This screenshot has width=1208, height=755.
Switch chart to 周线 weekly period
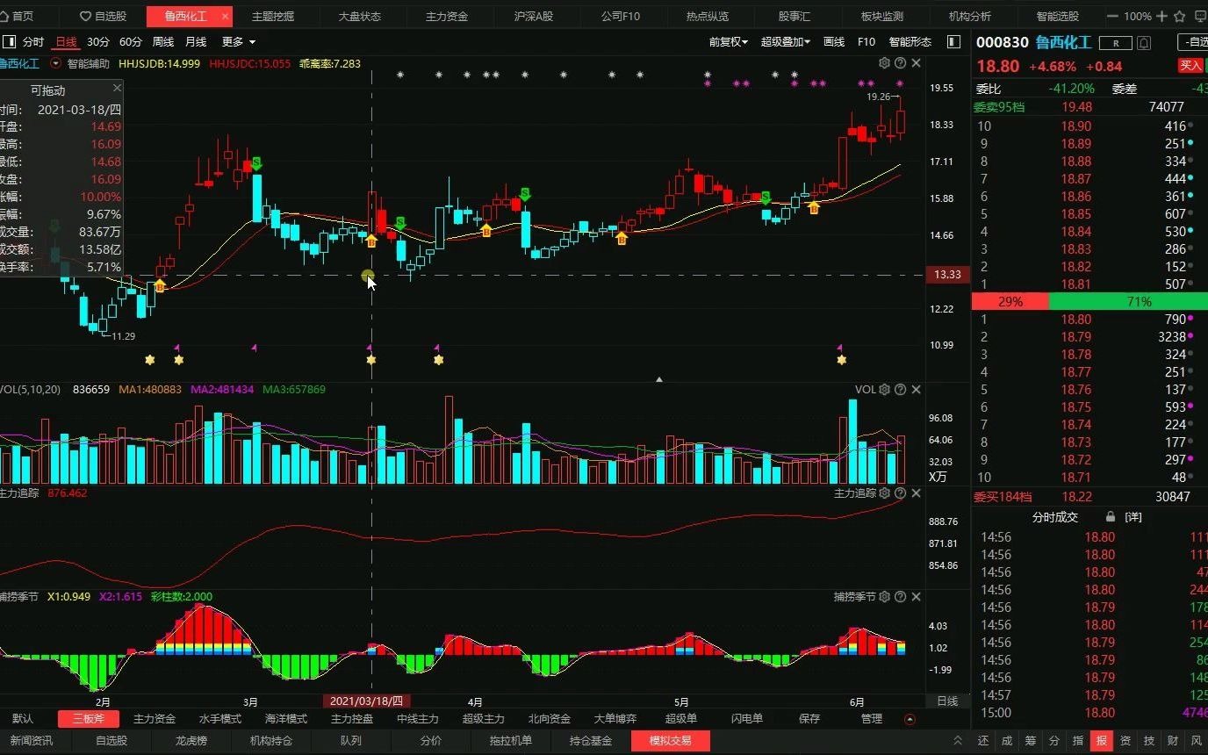click(x=163, y=41)
